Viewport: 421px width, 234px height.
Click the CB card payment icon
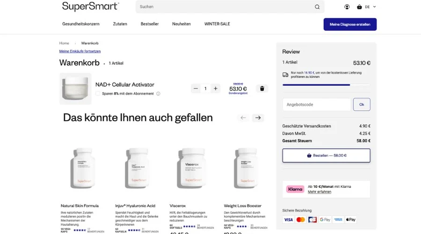312,220
